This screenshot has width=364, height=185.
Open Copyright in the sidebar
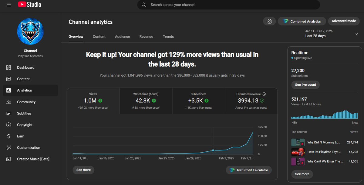pyautogui.click(x=30, y=125)
